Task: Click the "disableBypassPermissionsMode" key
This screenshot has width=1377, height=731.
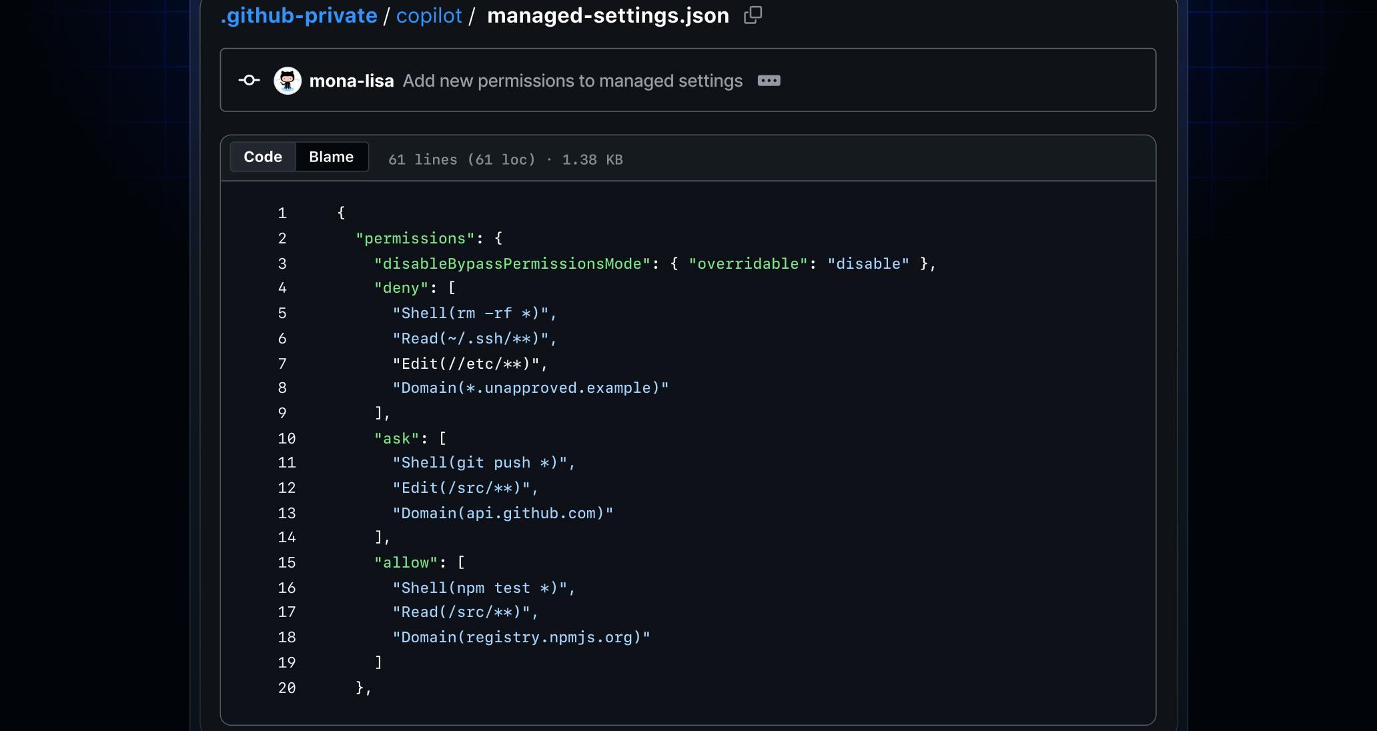Action: [x=512, y=263]
